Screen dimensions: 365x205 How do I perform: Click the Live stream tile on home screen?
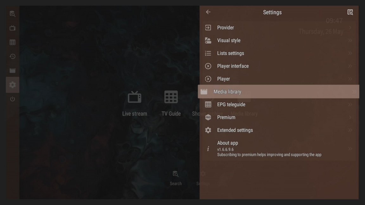click(135, 103)
